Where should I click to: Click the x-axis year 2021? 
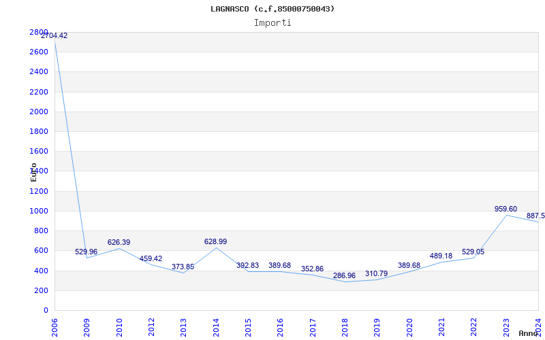coord(441,327)
